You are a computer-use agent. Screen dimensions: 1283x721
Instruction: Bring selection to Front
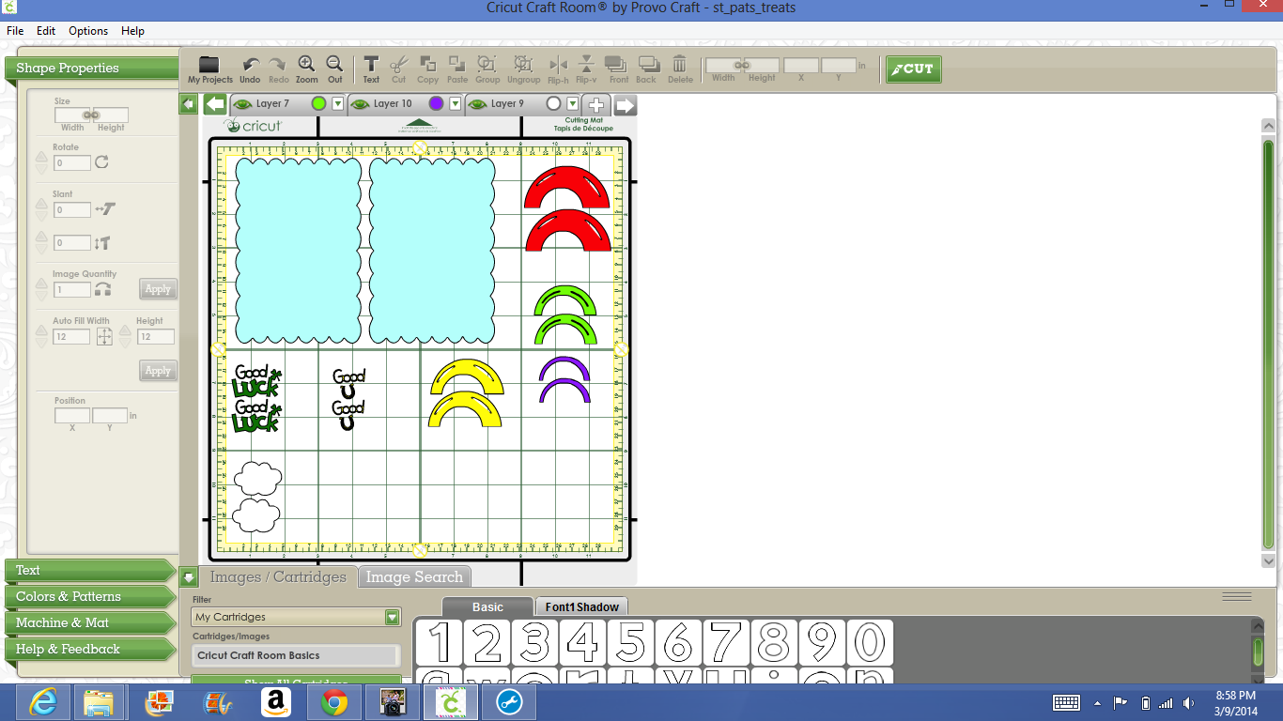616,64
